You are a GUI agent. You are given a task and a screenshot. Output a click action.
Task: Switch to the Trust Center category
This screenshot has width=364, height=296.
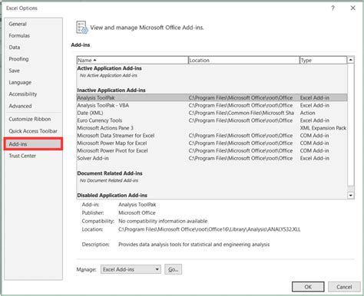click(22, 156)
